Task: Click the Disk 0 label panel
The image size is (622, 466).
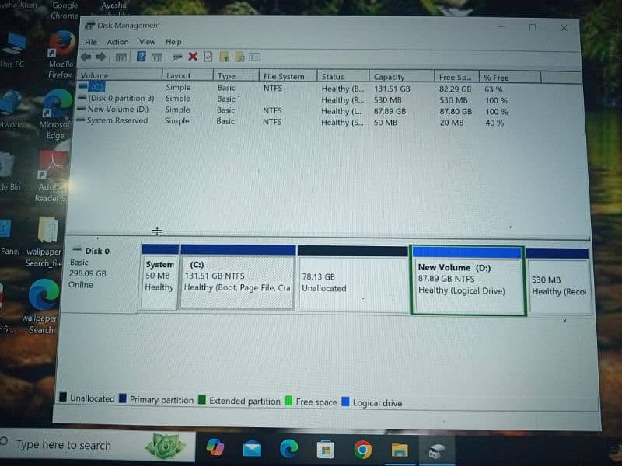Action: click(x=100, y=268)
